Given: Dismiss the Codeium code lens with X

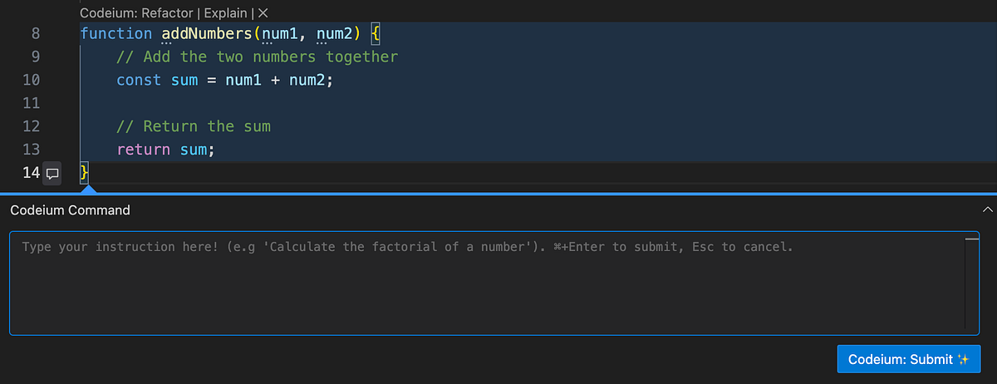Looking at the screenshot, I should [263, 12].
